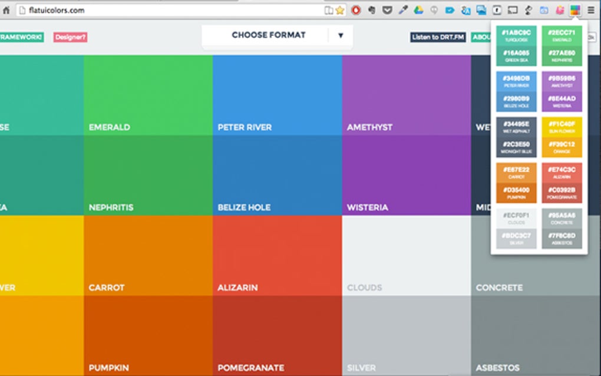The width and height of the screenshot is (601, 376).
Task: Click the home icon in the toolbar
Action: tap(7, 9)
